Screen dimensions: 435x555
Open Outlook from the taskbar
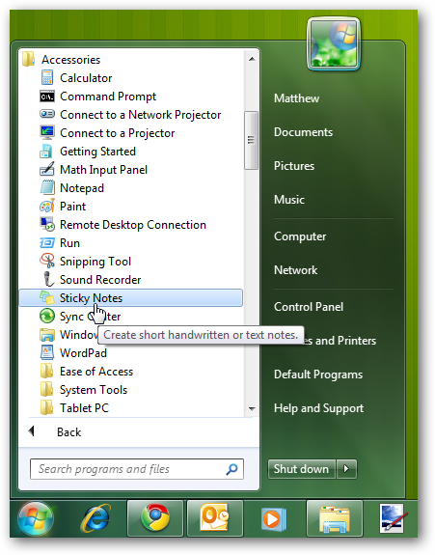[215, 518]
